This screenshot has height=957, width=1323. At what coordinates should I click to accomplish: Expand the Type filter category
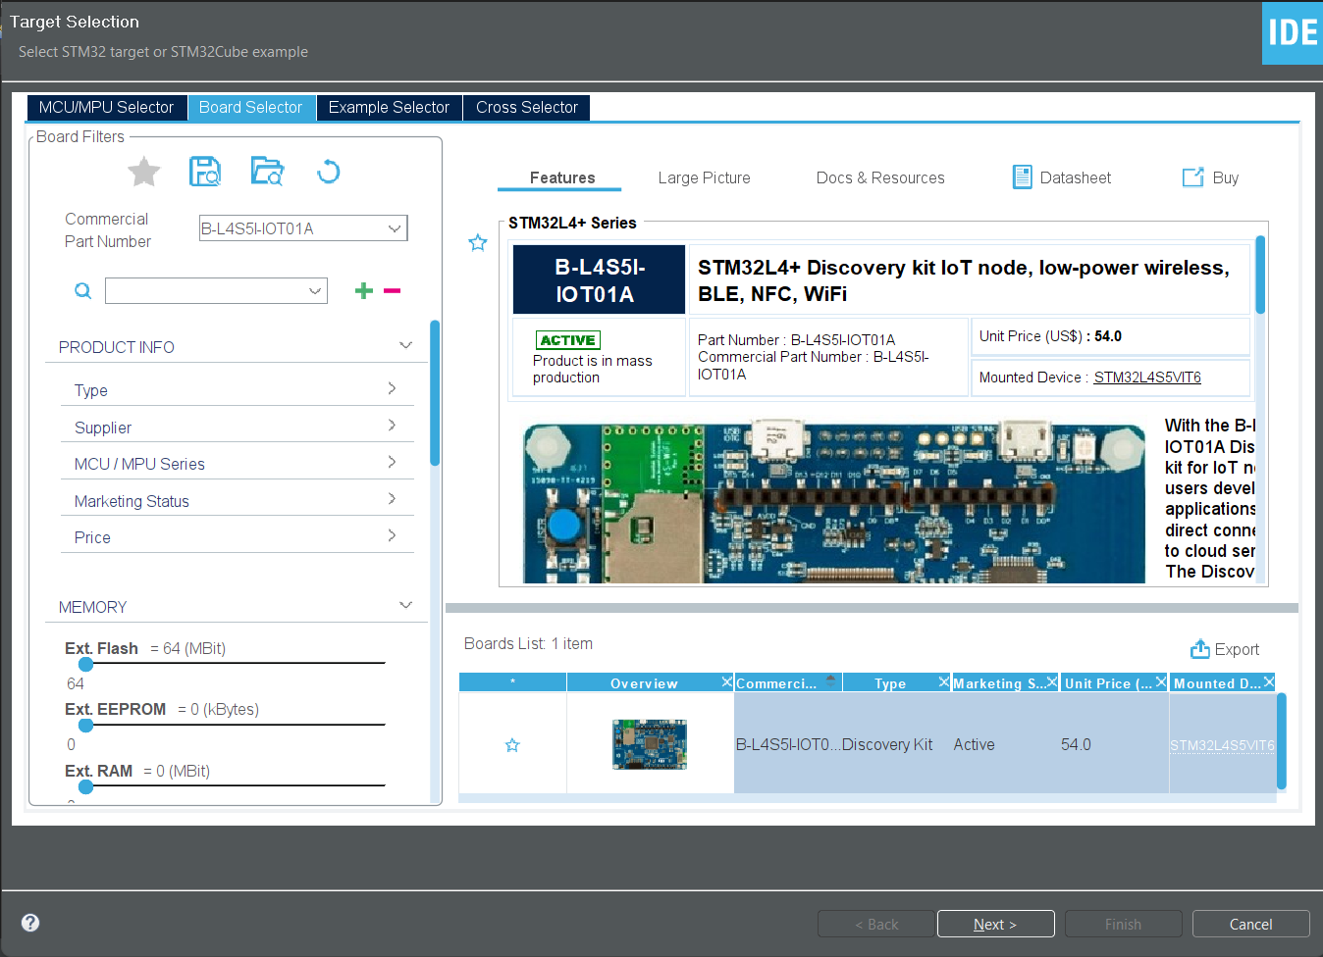[237, 389]
